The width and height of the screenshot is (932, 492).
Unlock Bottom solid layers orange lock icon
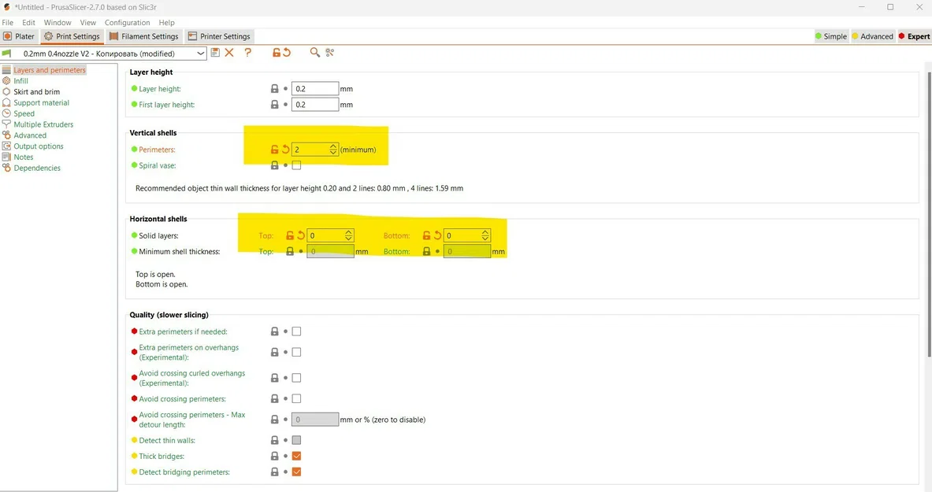click(427, 236)
